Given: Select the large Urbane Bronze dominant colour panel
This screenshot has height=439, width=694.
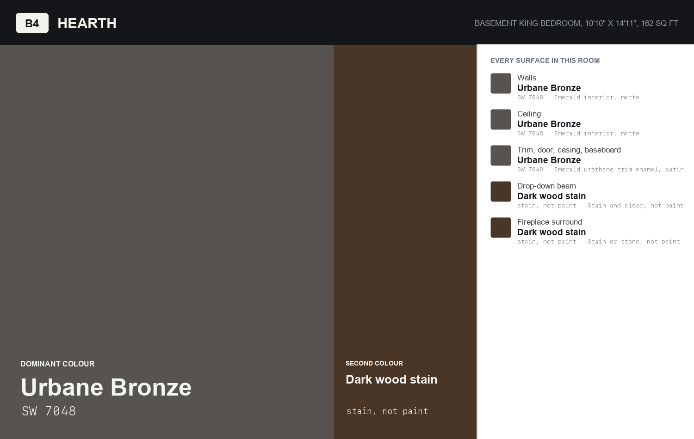Looking at the screenshot, I should pyautogui.click(x=167, y=242).
